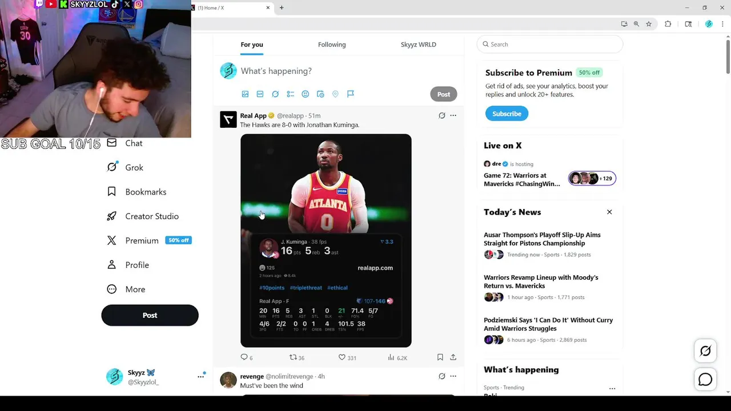The height and width of the screenshot is (411, 731).
Task: Open the Kuminga Hawks post image
Action: coord(326,240)
